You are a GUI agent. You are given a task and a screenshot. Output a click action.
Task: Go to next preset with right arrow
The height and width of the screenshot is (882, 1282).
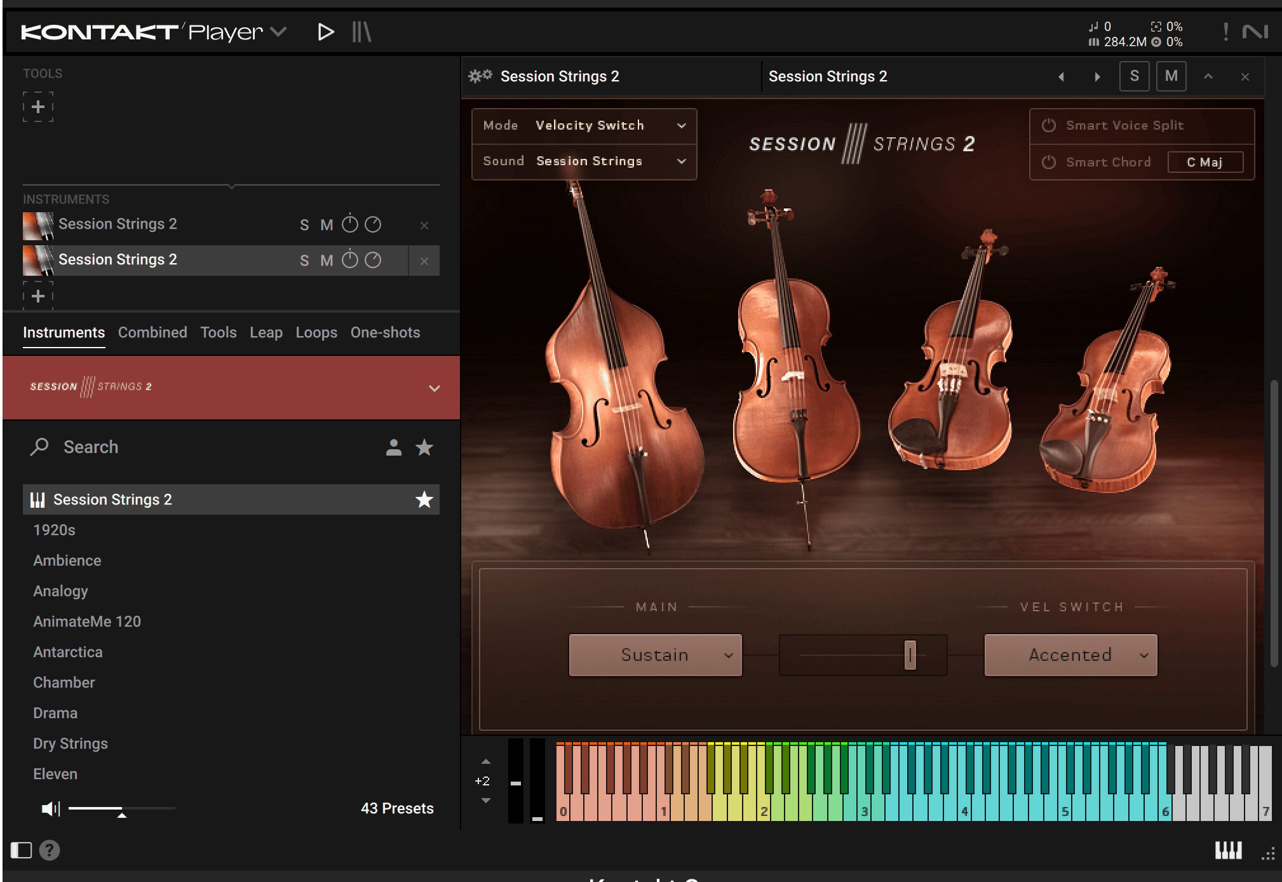tap(1097, 77)
